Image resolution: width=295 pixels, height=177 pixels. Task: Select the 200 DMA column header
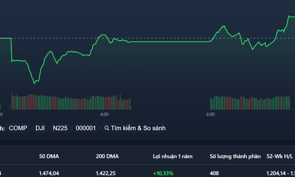pos(107,156)
